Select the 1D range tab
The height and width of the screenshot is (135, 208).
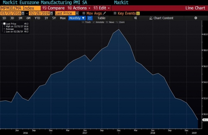tap(4, 18)
